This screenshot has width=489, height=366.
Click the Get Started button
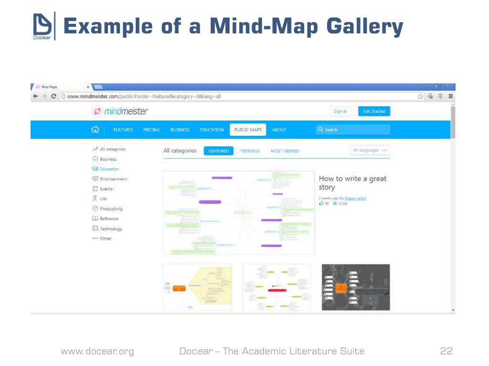point(374,111)
